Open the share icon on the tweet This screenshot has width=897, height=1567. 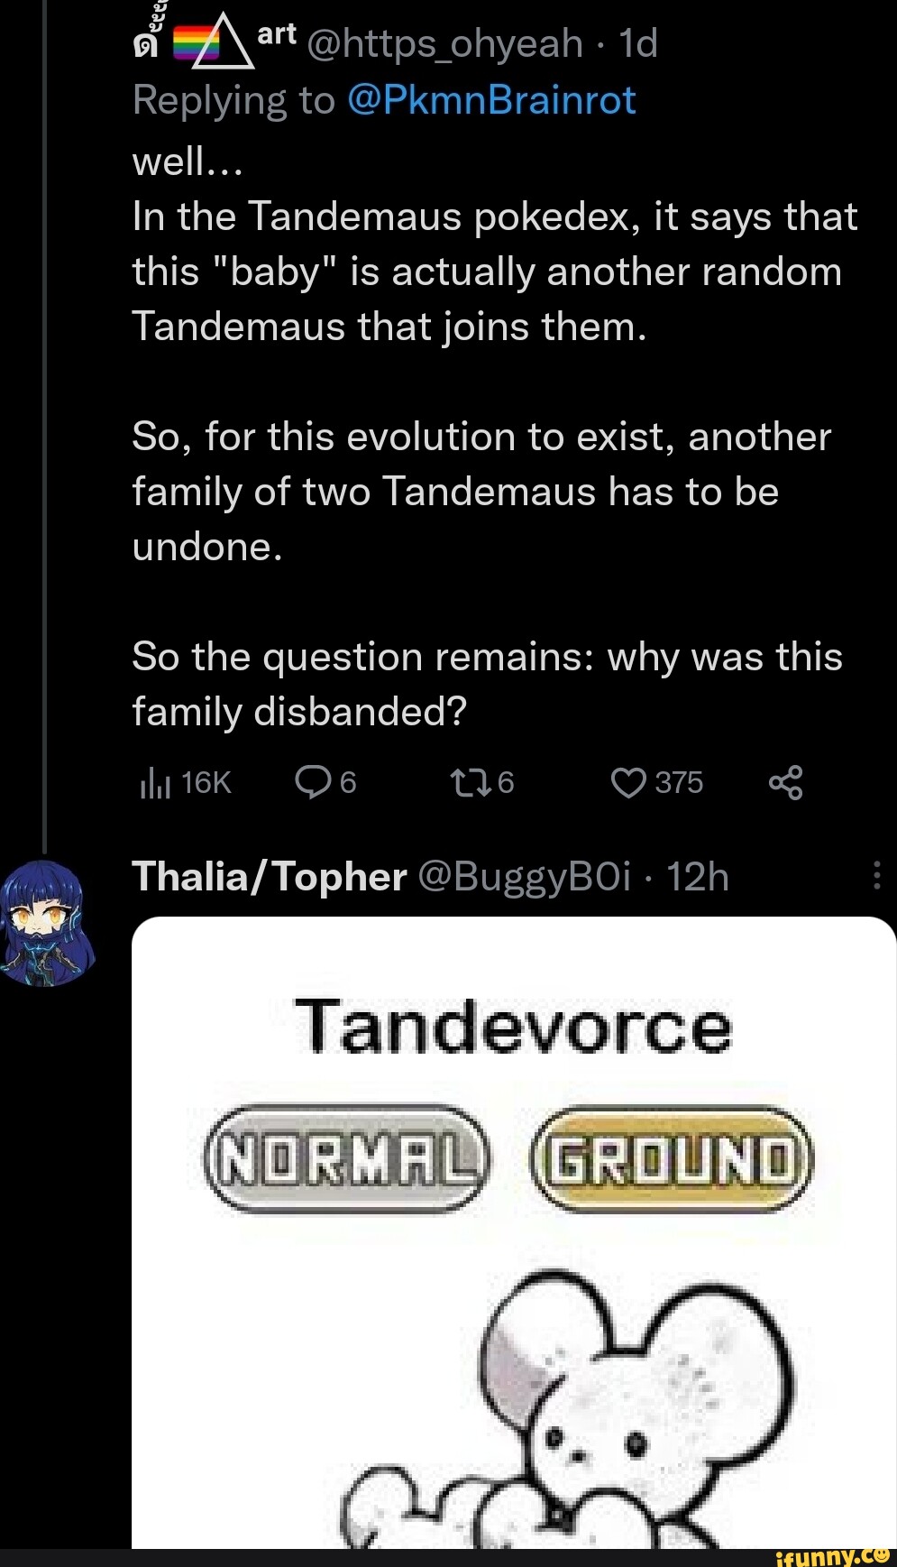788,783
